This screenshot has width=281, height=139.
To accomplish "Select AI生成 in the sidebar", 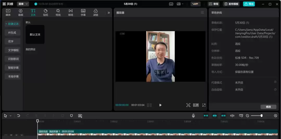I will tap(12, 32).
